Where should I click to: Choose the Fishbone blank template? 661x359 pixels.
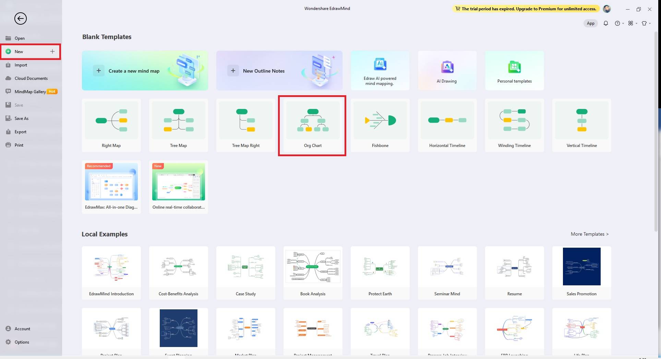click(380, 125)
